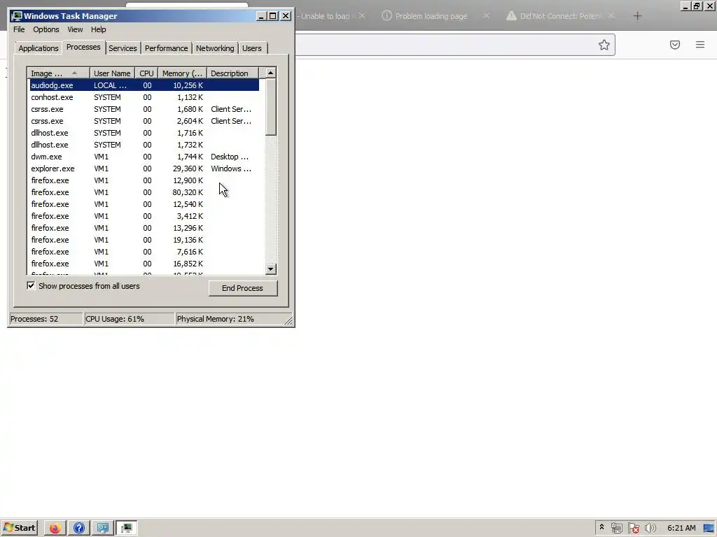Click the Task Manager taskbar icon
This screenshot has width=717, height=537.
tap(127, 528)
